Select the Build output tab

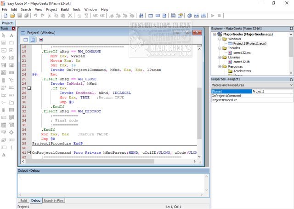tap(23, 201)
